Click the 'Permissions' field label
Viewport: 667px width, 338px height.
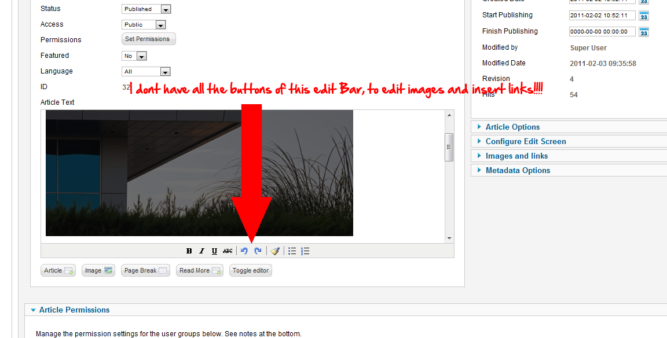point(61,39)
